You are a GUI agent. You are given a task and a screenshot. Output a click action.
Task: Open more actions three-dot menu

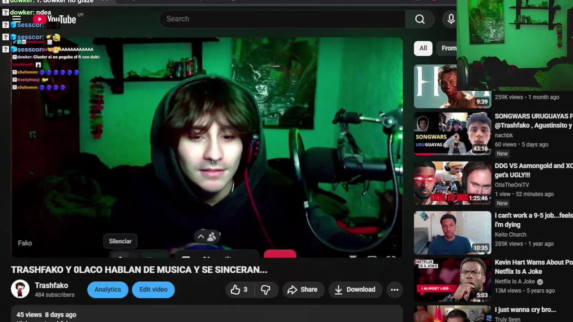[x=394, y=289]
